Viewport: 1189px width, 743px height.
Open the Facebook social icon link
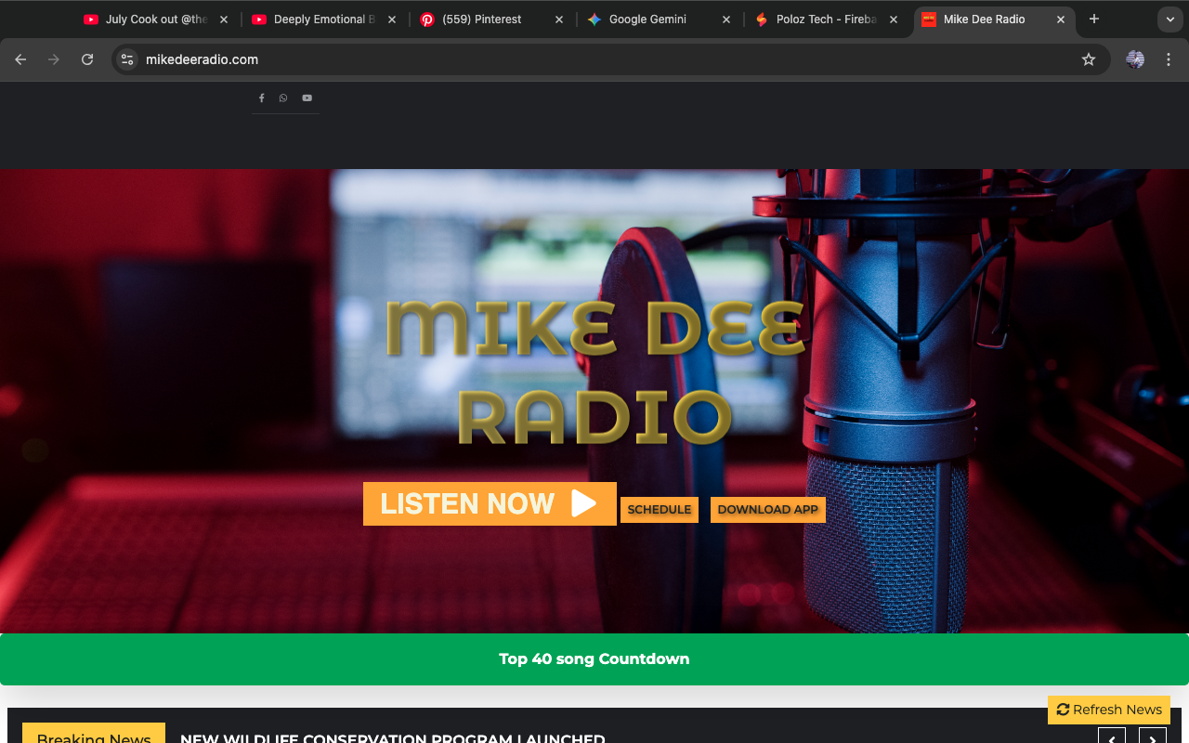tap(261, 98)
